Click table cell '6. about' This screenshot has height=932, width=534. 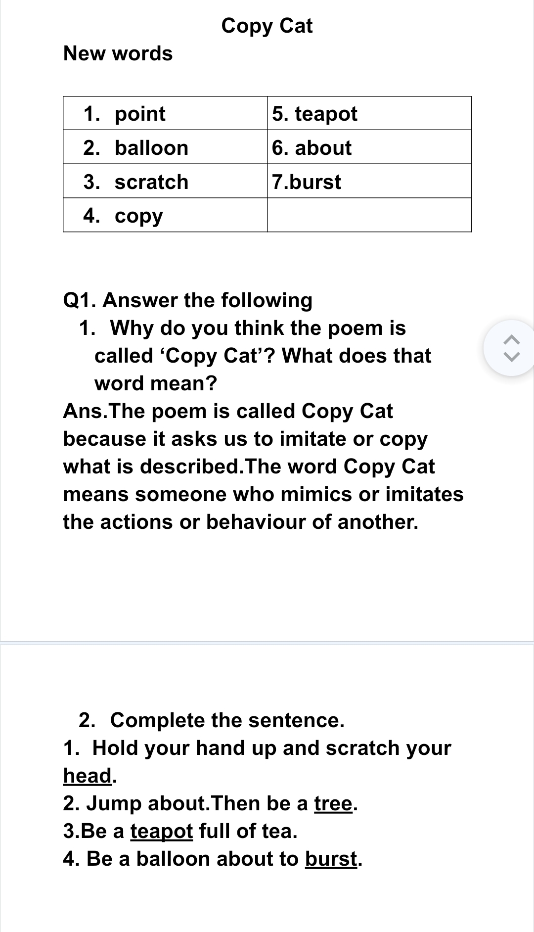click(x=369, y=147)
